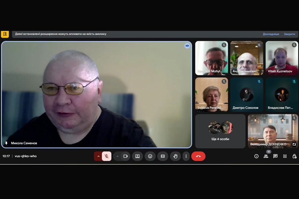Open activities grid icon

285,156
